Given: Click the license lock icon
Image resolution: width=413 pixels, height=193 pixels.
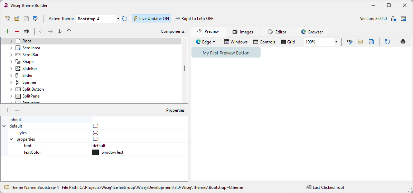Looking at the screenshot, I should coord(393,19).
